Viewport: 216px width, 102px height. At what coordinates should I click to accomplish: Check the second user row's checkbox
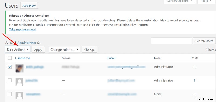9,80
